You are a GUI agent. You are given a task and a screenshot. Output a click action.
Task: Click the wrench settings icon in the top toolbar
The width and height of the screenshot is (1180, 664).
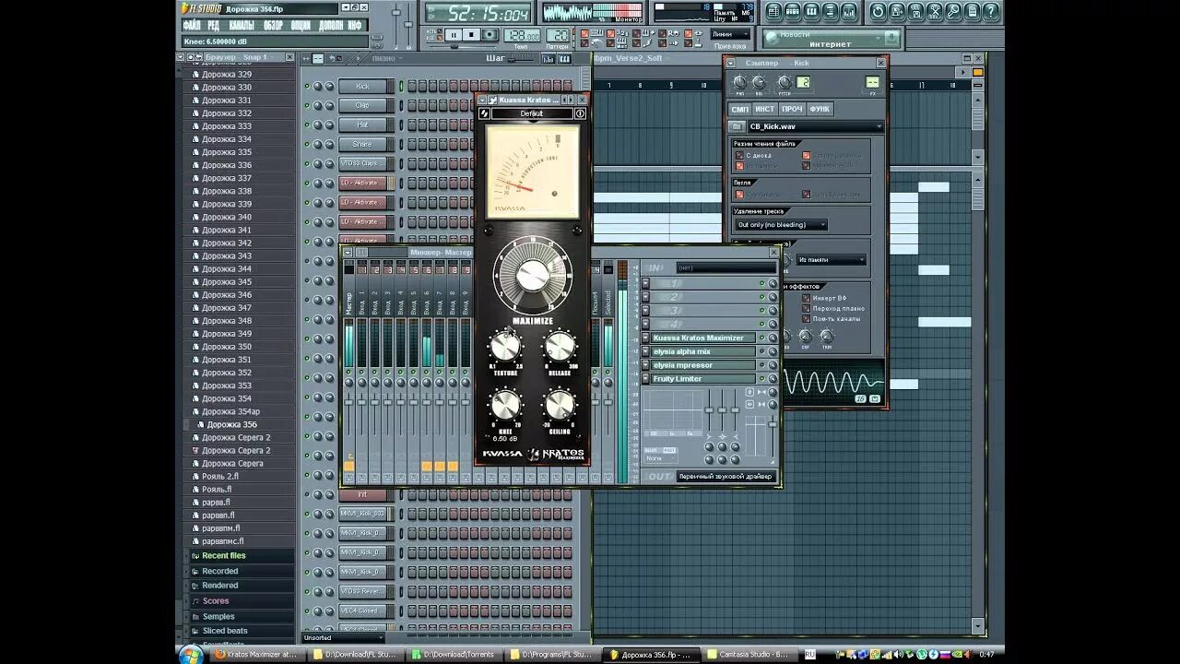pos(953,12)
